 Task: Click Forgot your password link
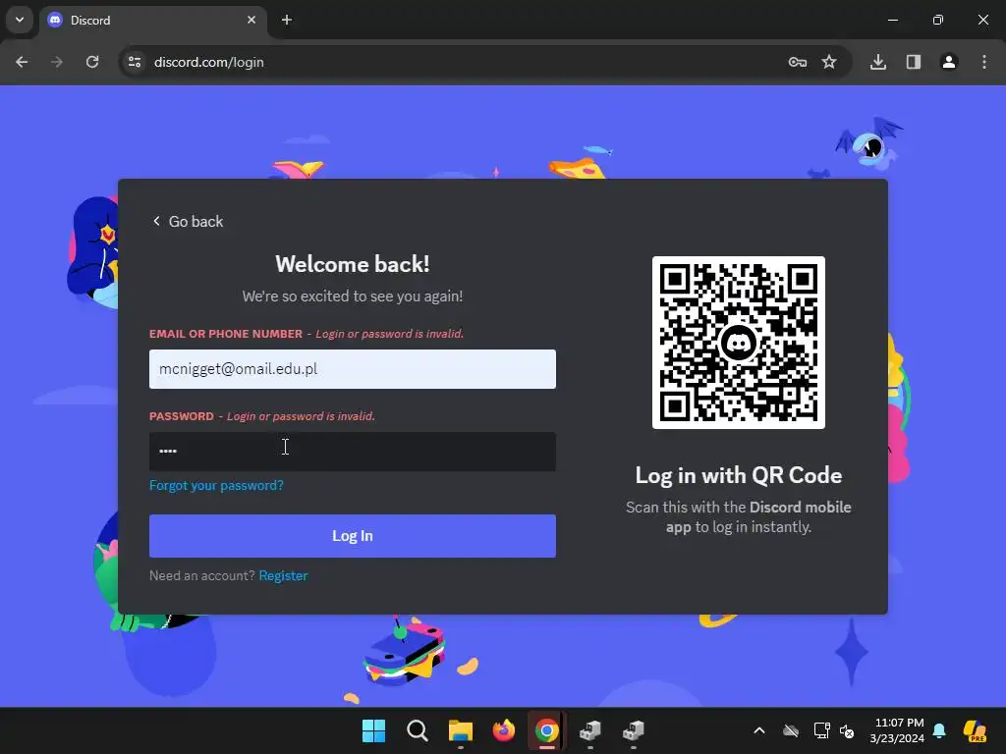point(216,485)
